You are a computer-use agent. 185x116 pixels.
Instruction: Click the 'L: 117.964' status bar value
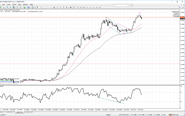click(x=149, y=115)
